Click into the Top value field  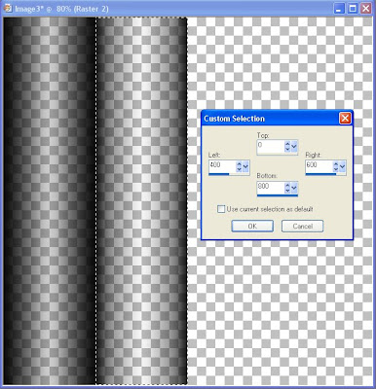[270, 147]
